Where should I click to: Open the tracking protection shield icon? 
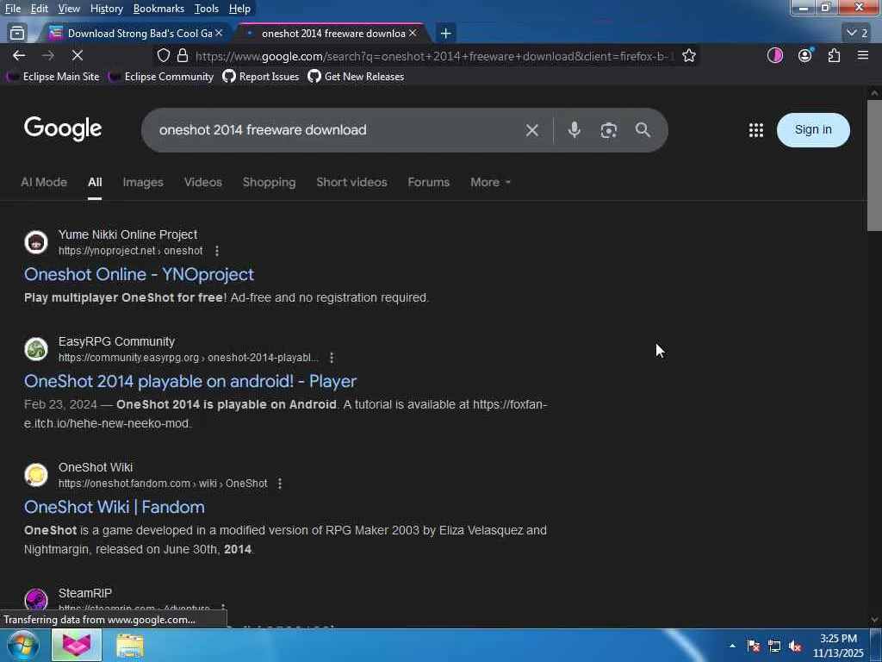click(x=163, y=55)
